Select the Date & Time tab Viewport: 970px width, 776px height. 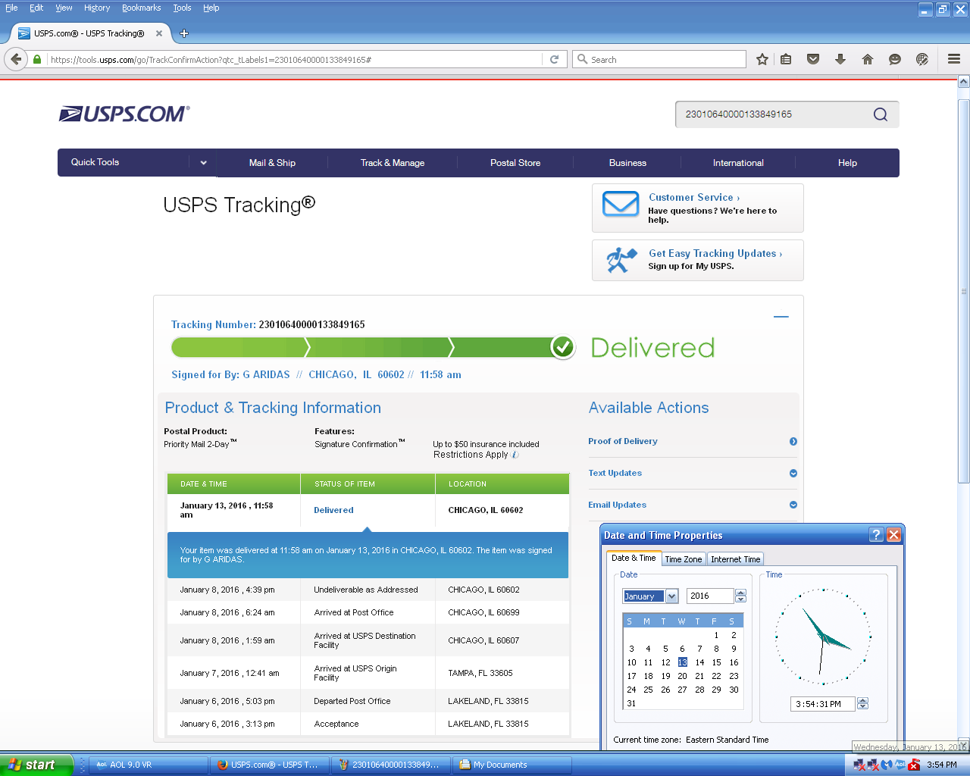[x=634, y=558]
